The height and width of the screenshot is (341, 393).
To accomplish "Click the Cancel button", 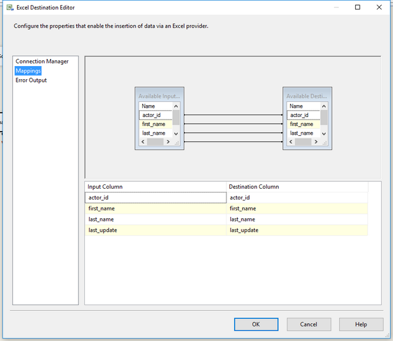I will coord(309,325).
